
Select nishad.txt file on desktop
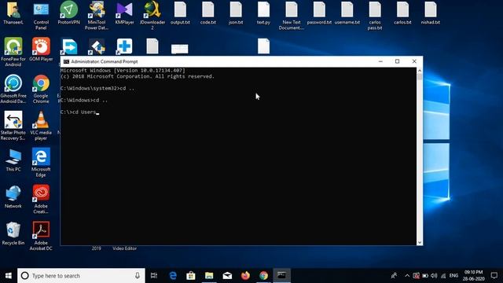point(431,13)
